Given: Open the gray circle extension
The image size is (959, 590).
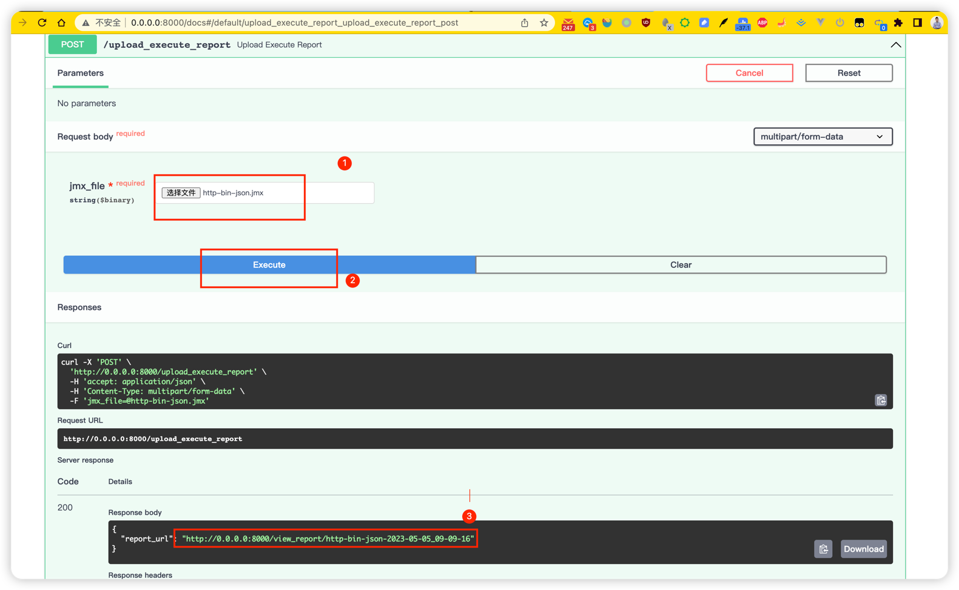Looking at the screenshot, I should (627, 22).
